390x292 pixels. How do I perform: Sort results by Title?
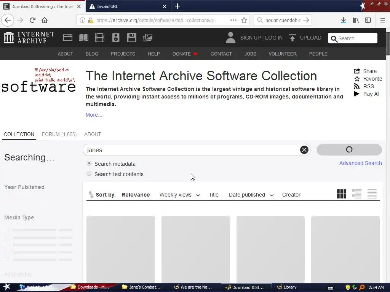point(214,195)
